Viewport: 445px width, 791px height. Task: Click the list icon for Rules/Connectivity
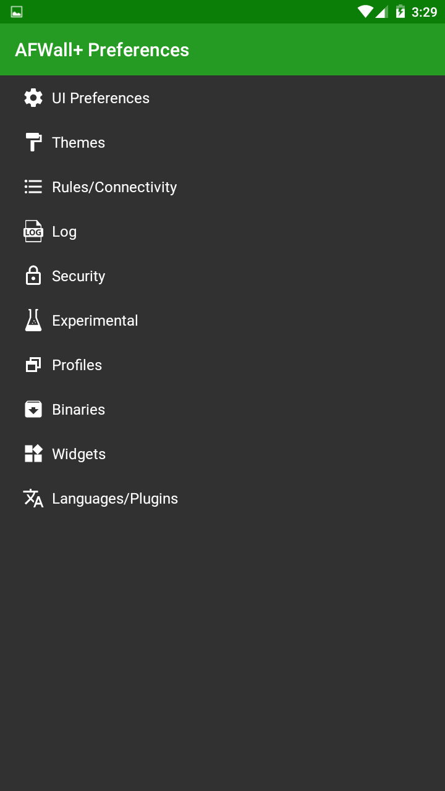point(33,187)
